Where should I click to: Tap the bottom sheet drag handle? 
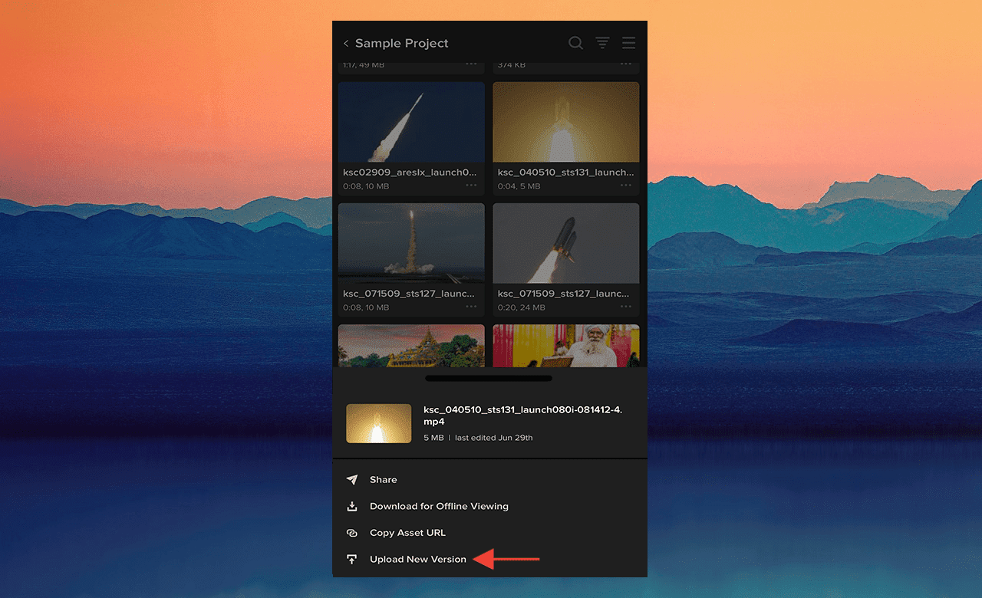pyautogui.click(x=489, y=378)
